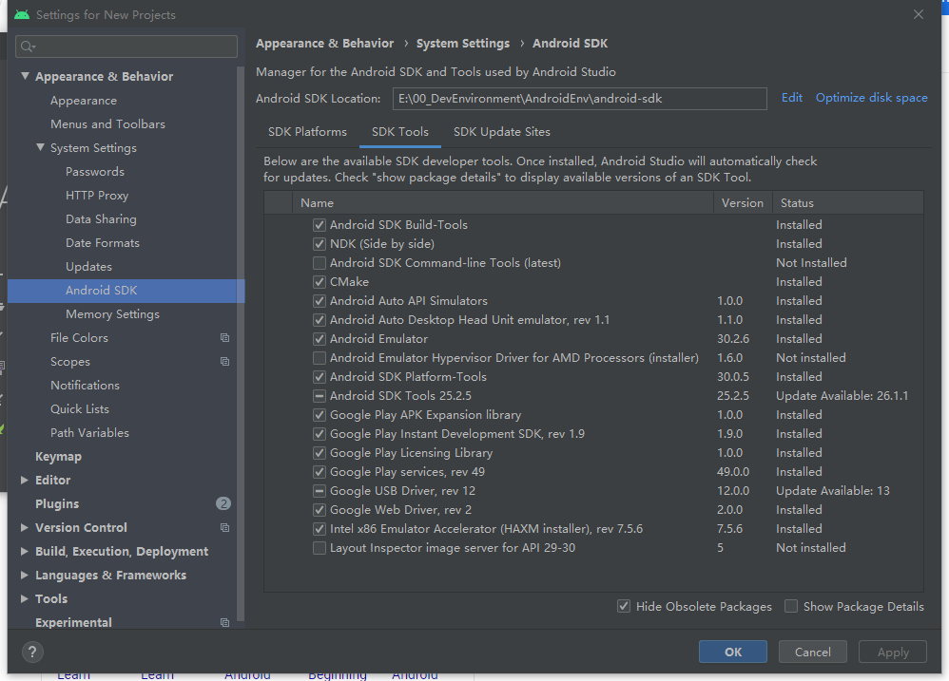The image size is (949, 681).
Task: Close the Settings for New Projects dialog
Action: pyautogui.click(x=919, y=14)
